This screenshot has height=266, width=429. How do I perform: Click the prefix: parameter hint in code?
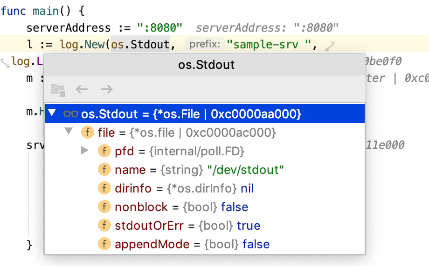(203, 45)
